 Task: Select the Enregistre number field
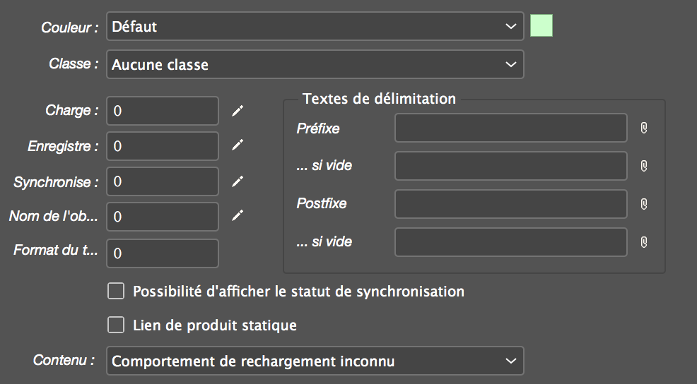pos(163,146)
